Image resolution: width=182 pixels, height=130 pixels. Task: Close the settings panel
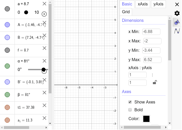click(x=177, y=4)
